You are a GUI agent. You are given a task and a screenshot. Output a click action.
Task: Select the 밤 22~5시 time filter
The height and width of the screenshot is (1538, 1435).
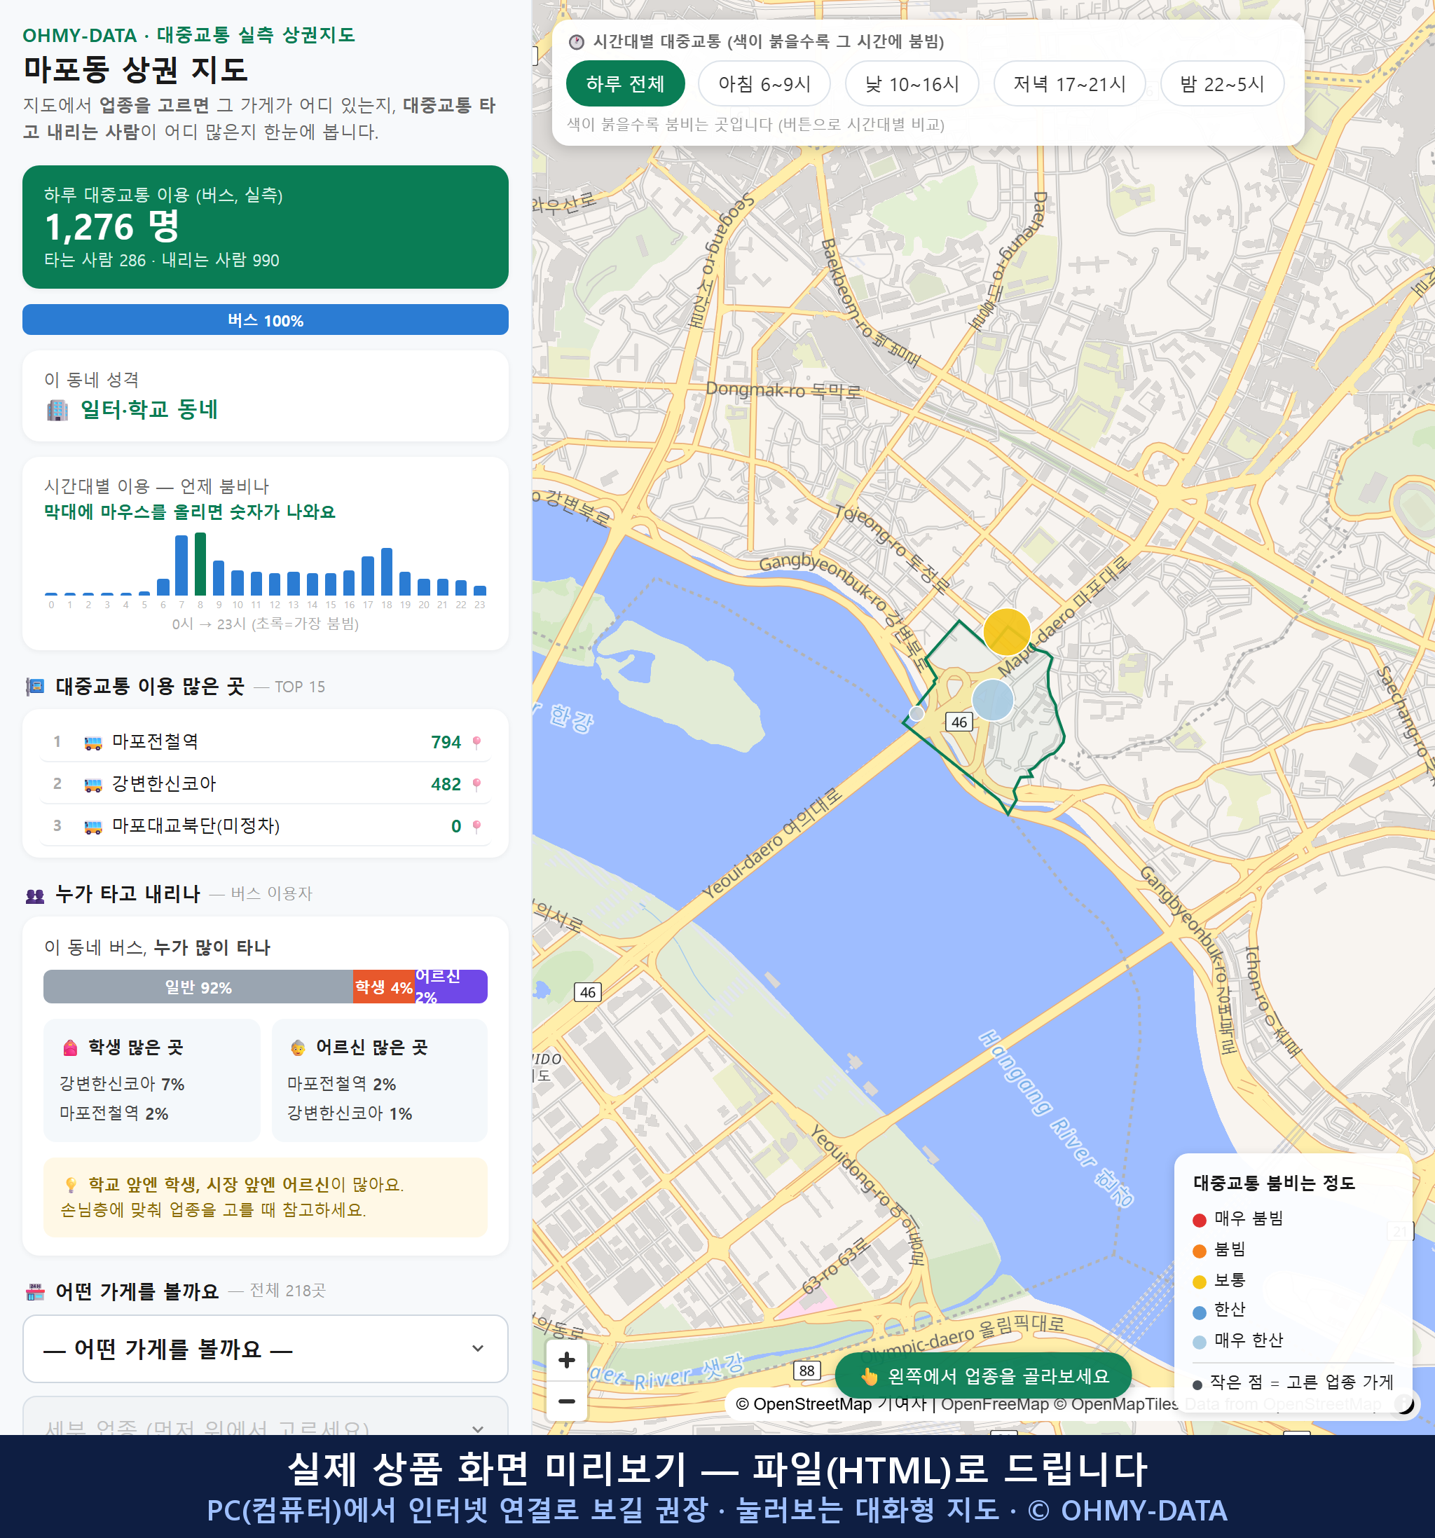pyautogui.click(x=1222, y=83)
